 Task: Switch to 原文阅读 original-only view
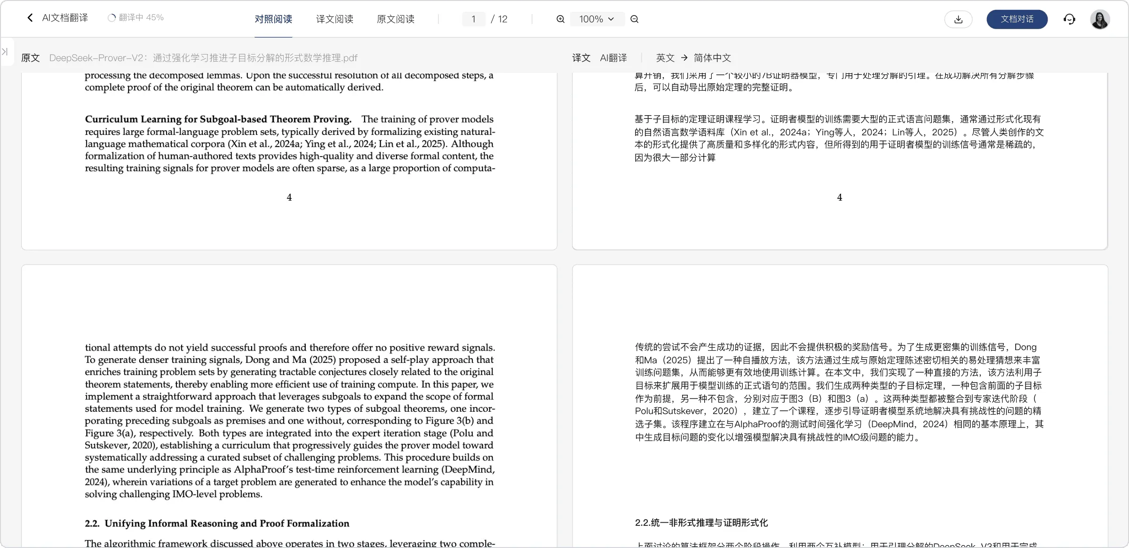click(396, 19)
